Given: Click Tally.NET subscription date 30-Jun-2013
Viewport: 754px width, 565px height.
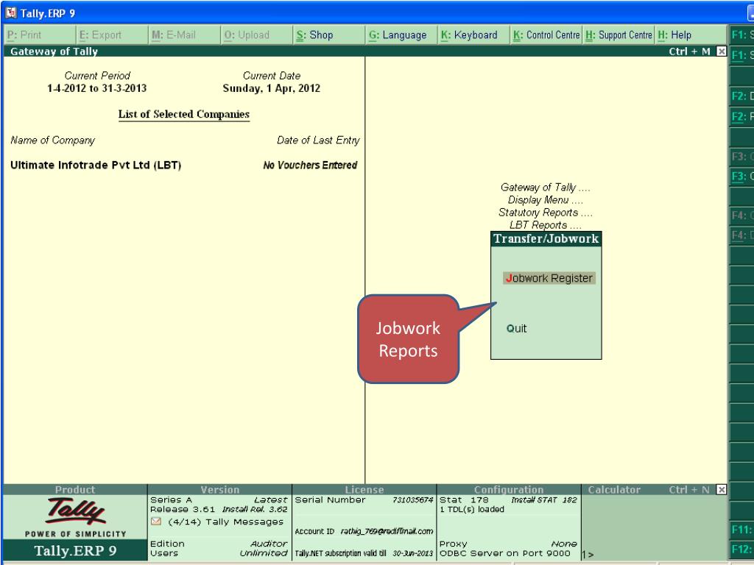Looking at the screenshot, I should click(412, 553).
